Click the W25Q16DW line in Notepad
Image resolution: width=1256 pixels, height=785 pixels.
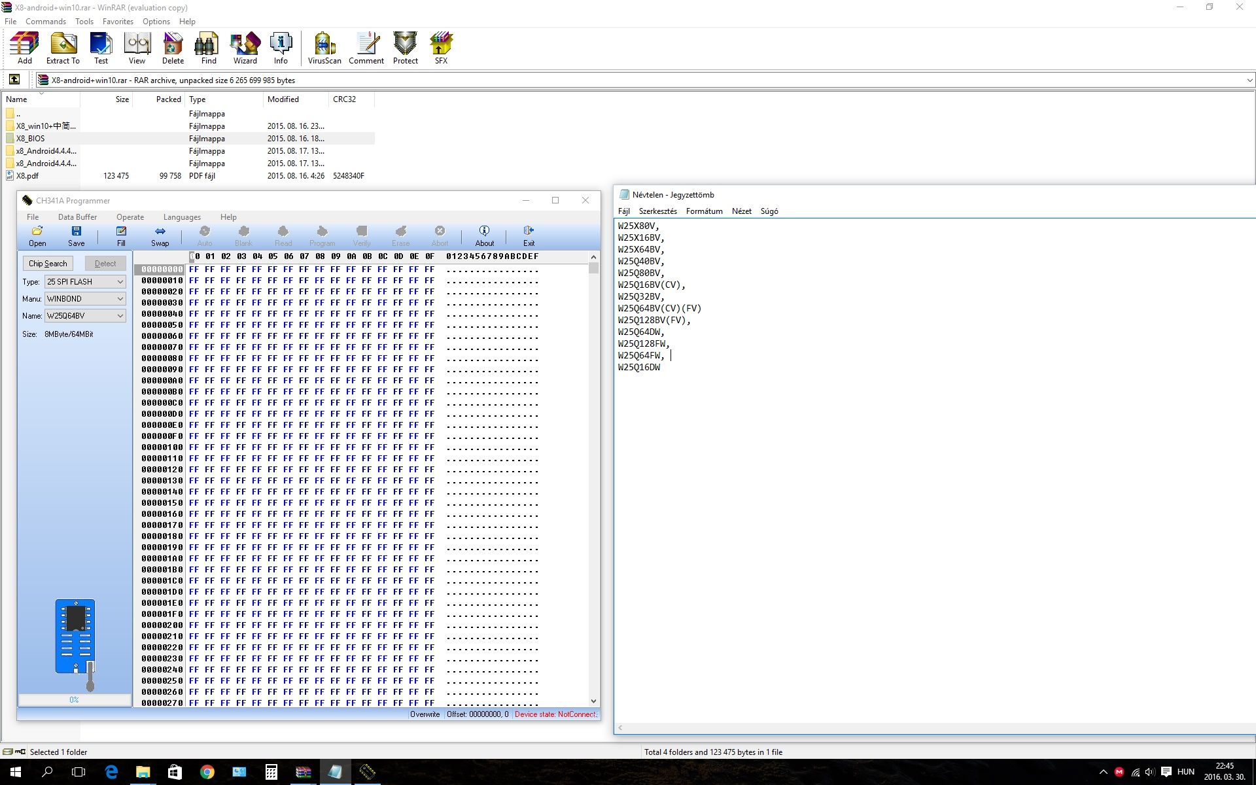(639, 367)
